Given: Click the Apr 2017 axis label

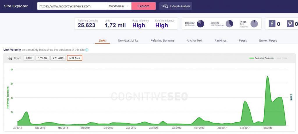Looking at the screenshot, I should (x=222, y=128).
